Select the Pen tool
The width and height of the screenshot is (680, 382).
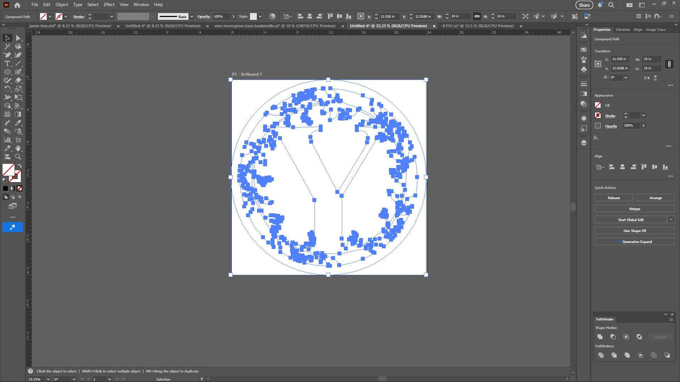coord(7,55)
